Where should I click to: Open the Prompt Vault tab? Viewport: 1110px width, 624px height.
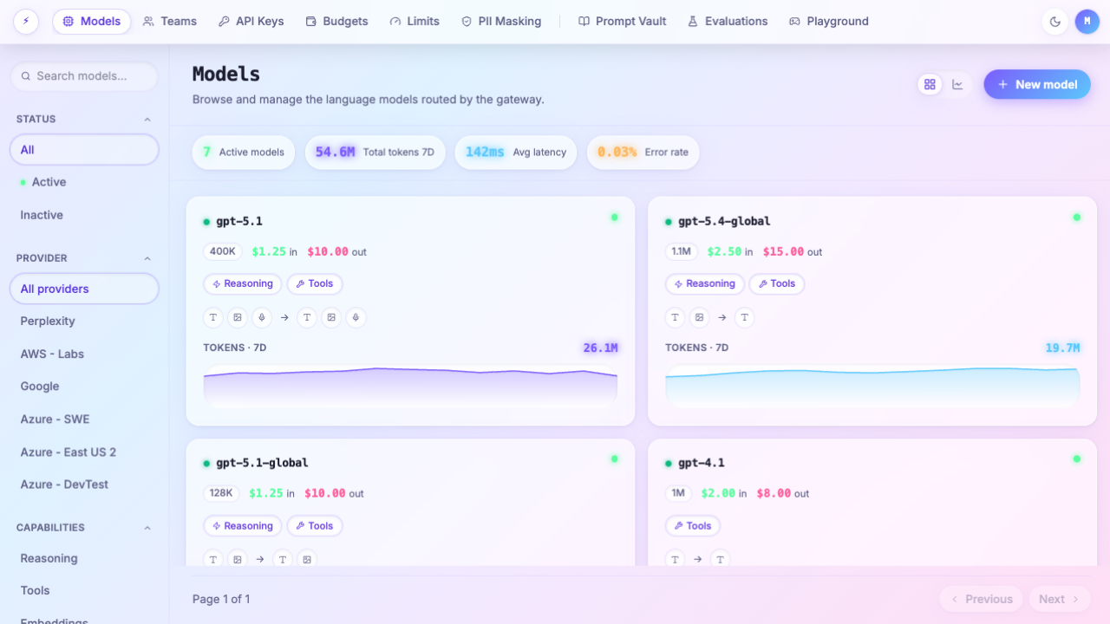point(623,22)
